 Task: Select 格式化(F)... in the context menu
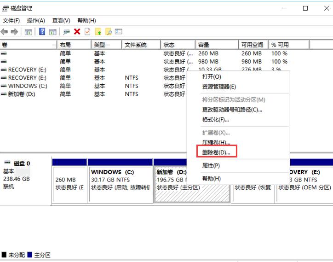tap(238, 120)
